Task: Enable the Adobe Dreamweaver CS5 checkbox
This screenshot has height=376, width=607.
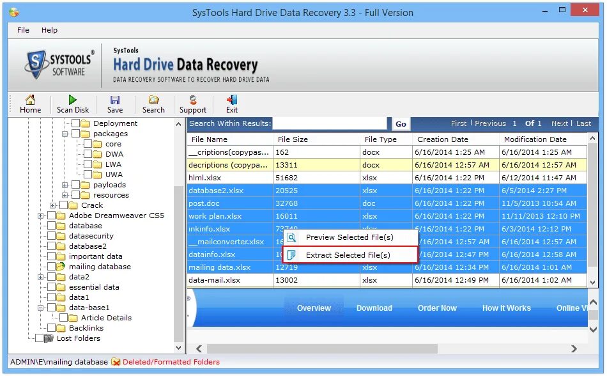Action: (51, 215)
